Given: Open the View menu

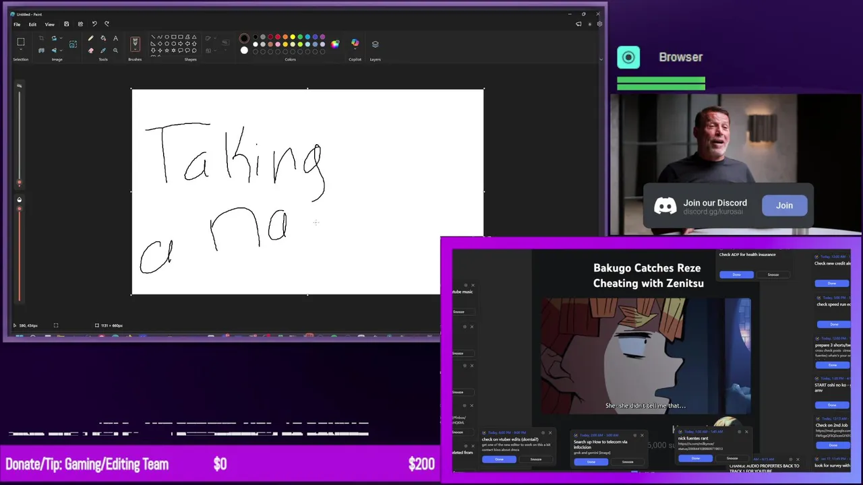Looking at the screenshot, I should click(x=50, y=24).
